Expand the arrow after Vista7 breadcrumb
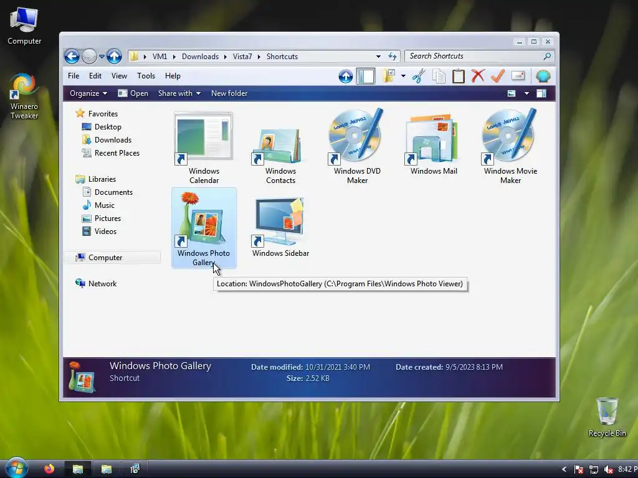Viewport: 638px width, 478px height. [259, 57]
